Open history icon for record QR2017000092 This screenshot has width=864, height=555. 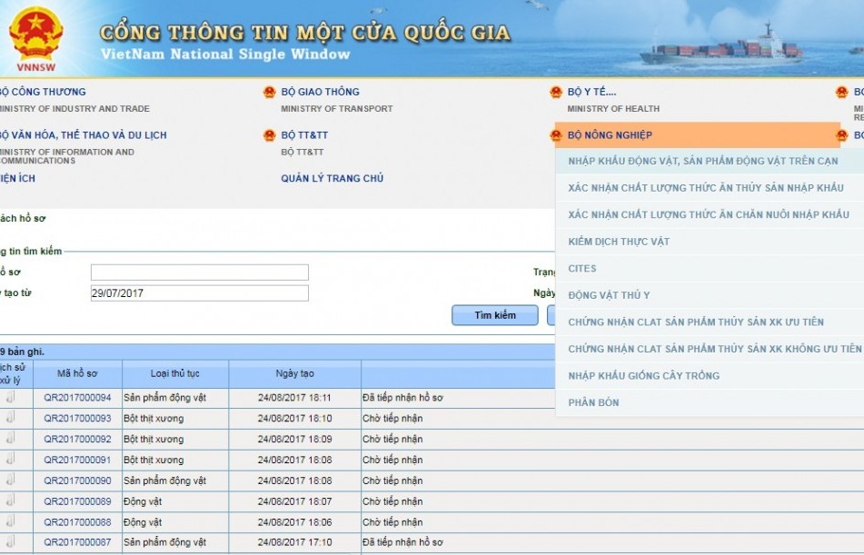click(x=11, y=439)
